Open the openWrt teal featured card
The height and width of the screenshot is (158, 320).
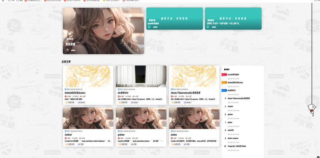click(x=174, y=18)
